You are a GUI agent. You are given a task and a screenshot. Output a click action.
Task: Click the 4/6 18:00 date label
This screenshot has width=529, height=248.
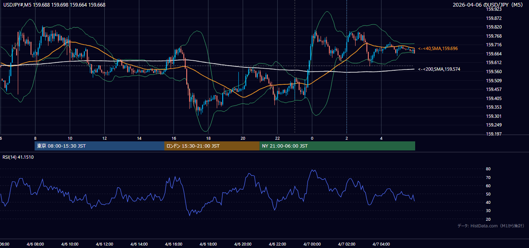(208, 244)
